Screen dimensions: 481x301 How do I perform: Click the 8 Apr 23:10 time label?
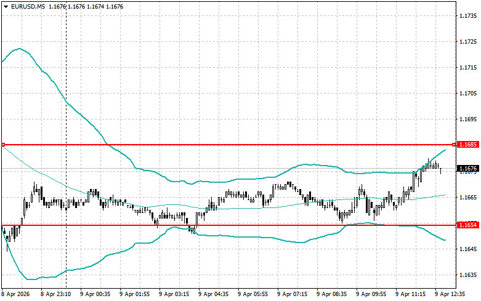pyautogui.click(x=56, y=294)
